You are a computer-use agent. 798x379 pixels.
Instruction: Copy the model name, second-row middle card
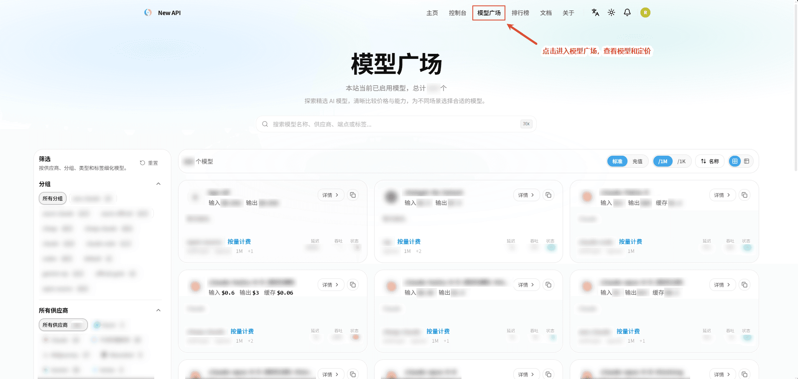(x=548, y=285)
